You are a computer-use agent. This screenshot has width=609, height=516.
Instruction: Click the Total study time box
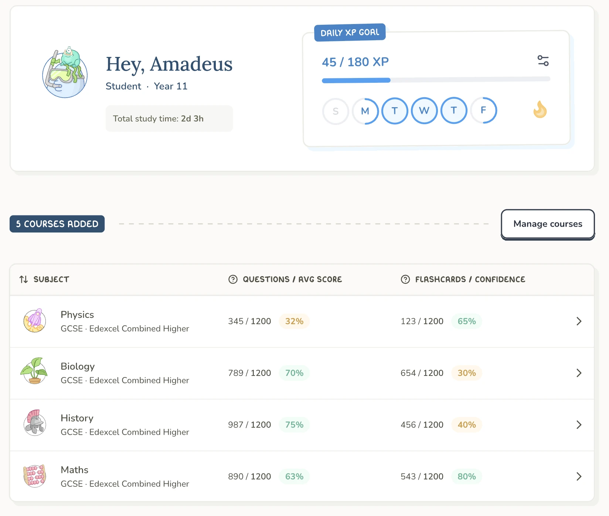coord(169,119)
